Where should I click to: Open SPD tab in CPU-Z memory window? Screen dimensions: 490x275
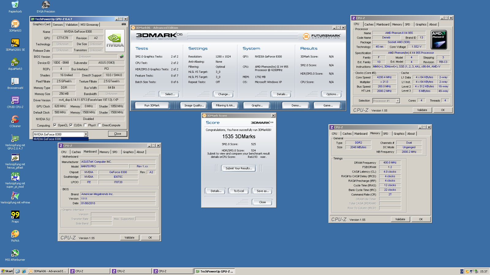click(386, 134)
